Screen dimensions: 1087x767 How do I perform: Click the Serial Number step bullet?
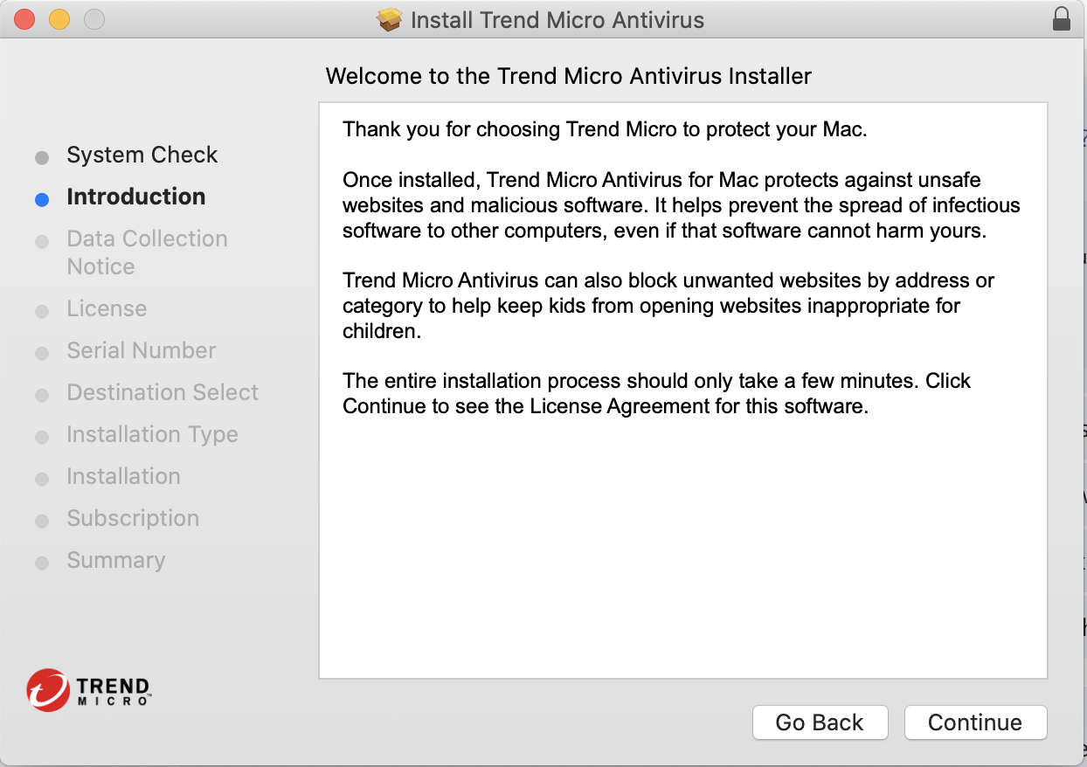point(42,353)
